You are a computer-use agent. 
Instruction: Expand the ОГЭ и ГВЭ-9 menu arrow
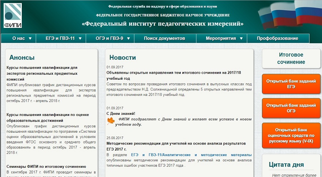[128, 38]
